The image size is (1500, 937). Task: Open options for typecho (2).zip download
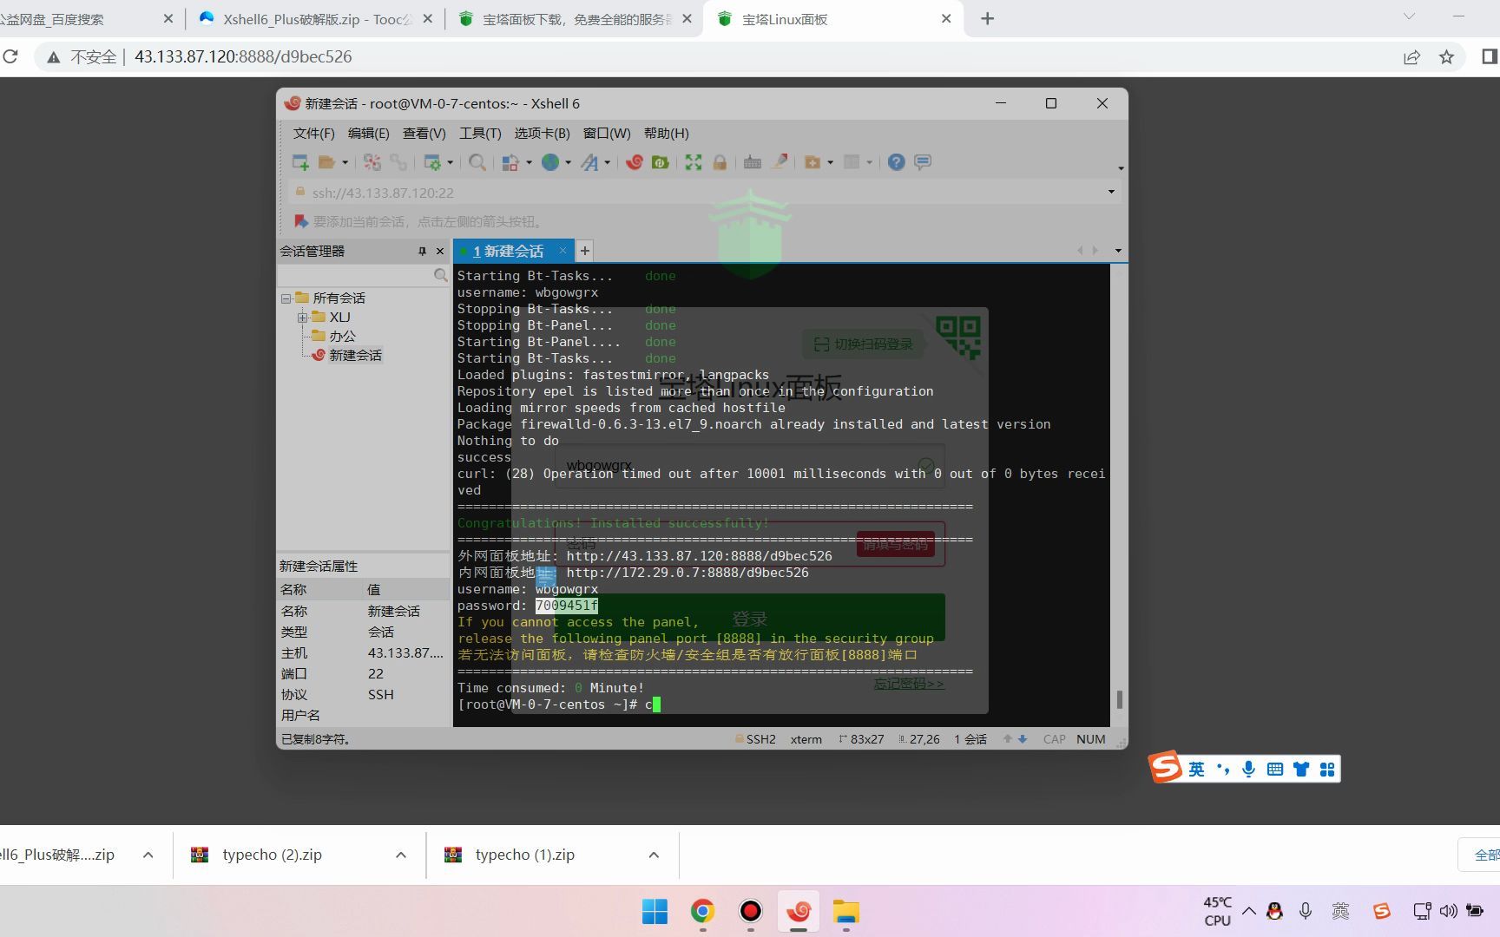(401, 855)
